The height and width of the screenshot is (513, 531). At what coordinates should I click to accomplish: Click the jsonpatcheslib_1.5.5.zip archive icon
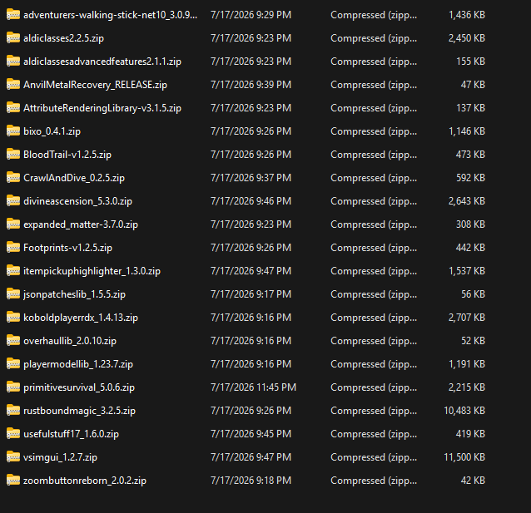(13, 293)
